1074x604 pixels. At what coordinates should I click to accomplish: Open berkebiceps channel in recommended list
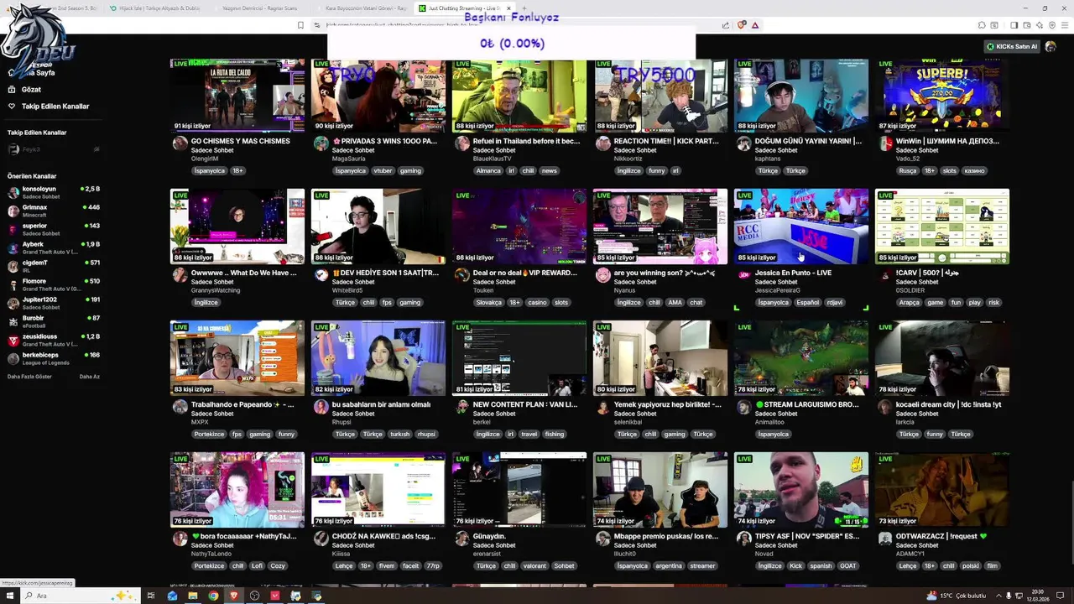click(54, 358)
